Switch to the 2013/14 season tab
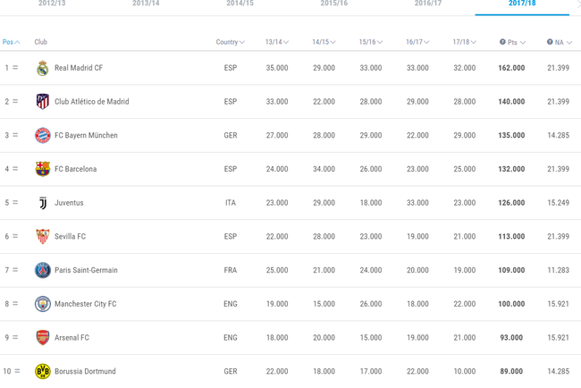 click(146, 4)
